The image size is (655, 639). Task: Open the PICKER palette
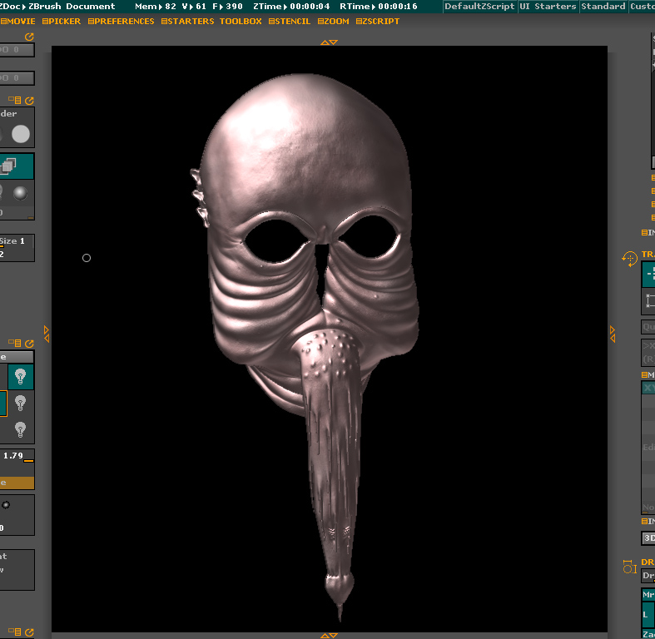(62, 22)
